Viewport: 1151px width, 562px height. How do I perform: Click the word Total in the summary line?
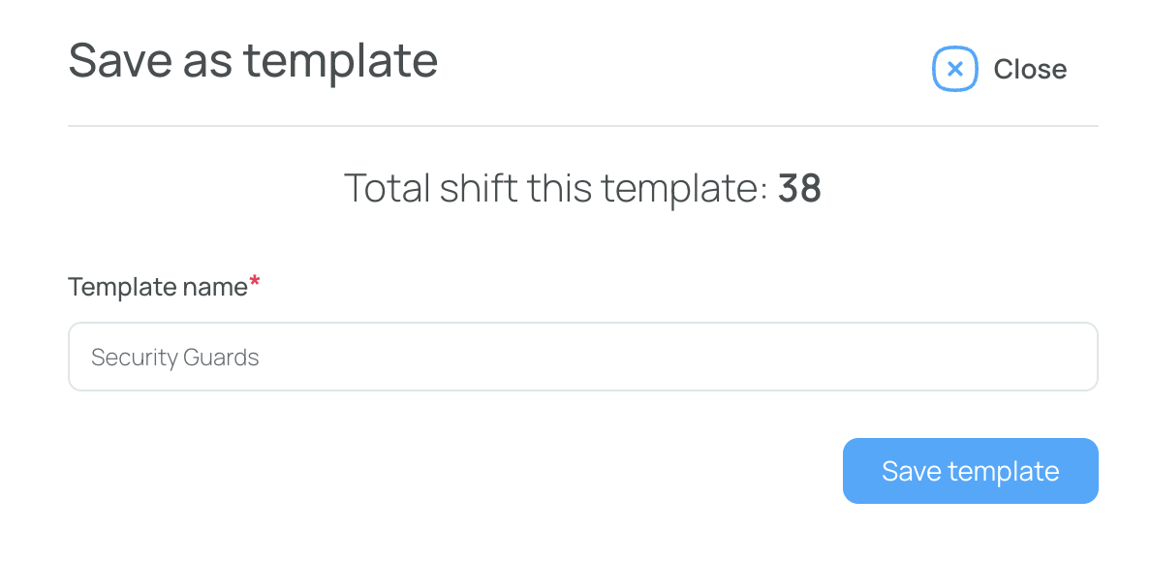388,188
